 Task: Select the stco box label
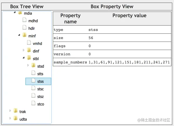click(x=40, y=104)
